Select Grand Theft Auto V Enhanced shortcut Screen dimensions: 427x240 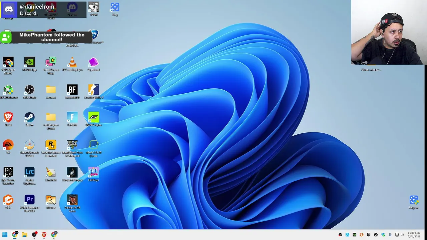coord(72,148)
